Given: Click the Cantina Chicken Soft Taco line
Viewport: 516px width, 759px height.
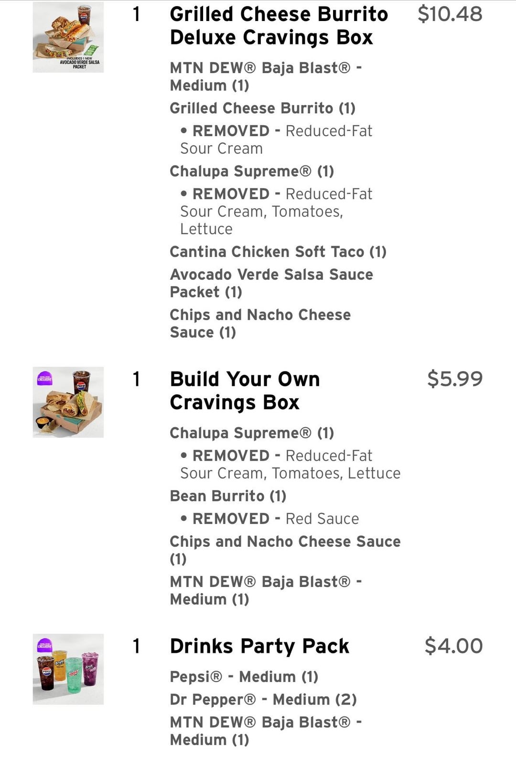Looking at the screenshot, I should [x=278, y=252].
